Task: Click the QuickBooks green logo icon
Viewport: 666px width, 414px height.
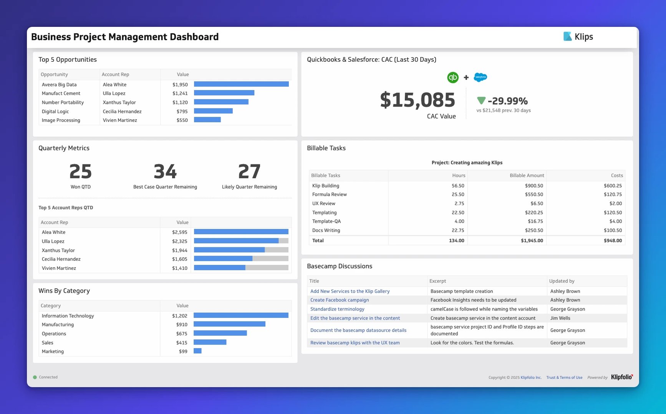Action: point(453,77)
